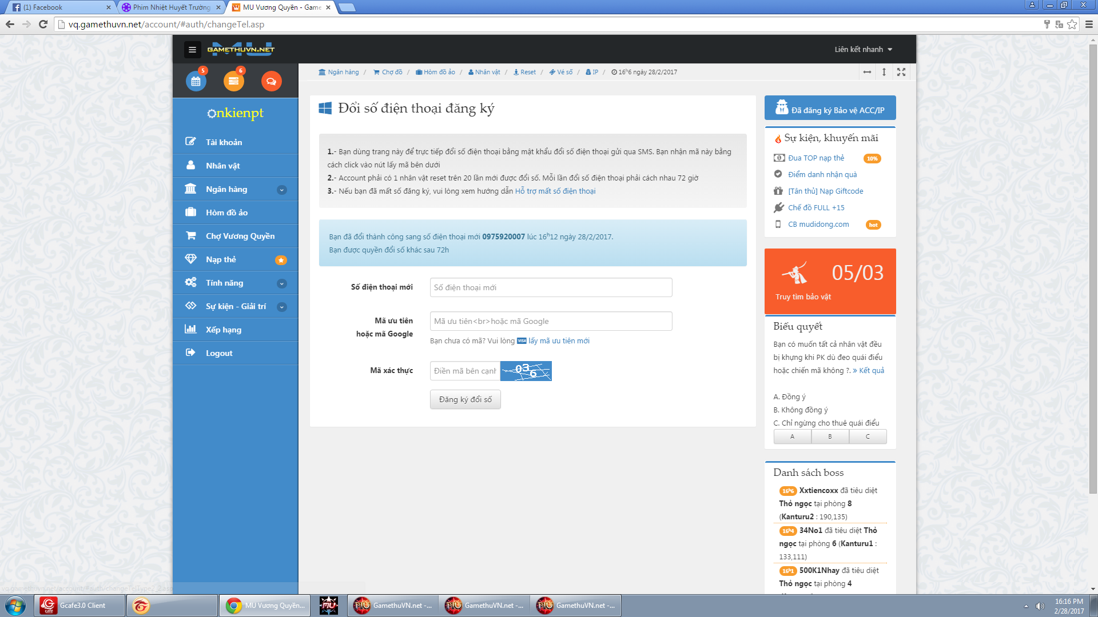The width and height of the screenshot is (1098, 617).
Task: Expand the Ngân hàng sidebar menu
Action: pos(281,190)
